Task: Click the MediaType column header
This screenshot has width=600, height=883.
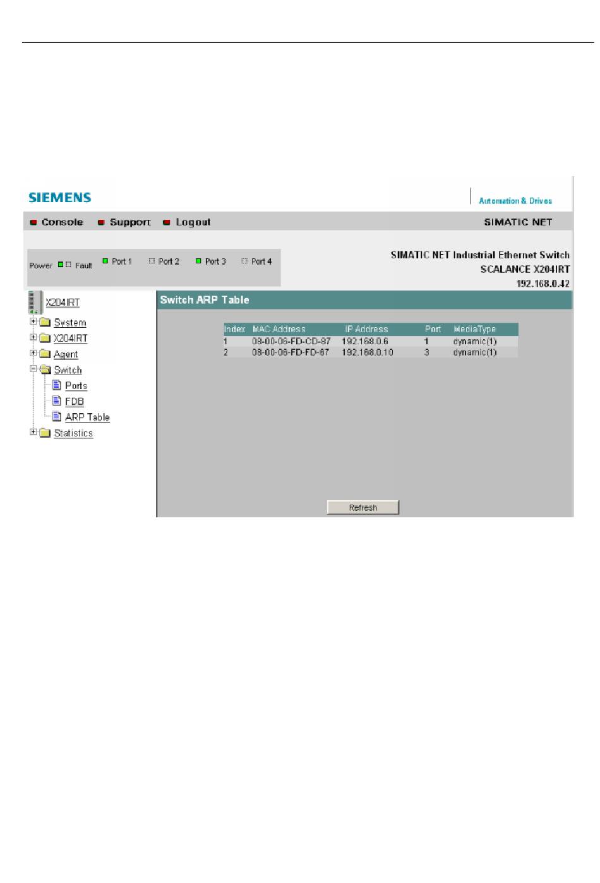Action: pyautogui.click(x=475, y=329)
